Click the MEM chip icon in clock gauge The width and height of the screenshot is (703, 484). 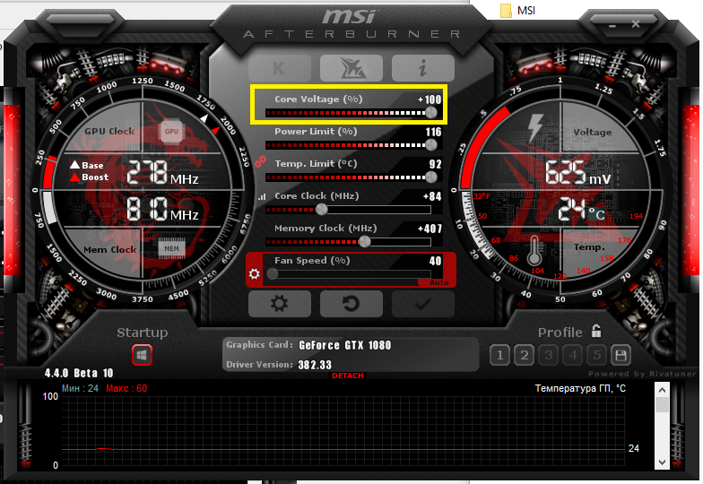click(171, 249)
